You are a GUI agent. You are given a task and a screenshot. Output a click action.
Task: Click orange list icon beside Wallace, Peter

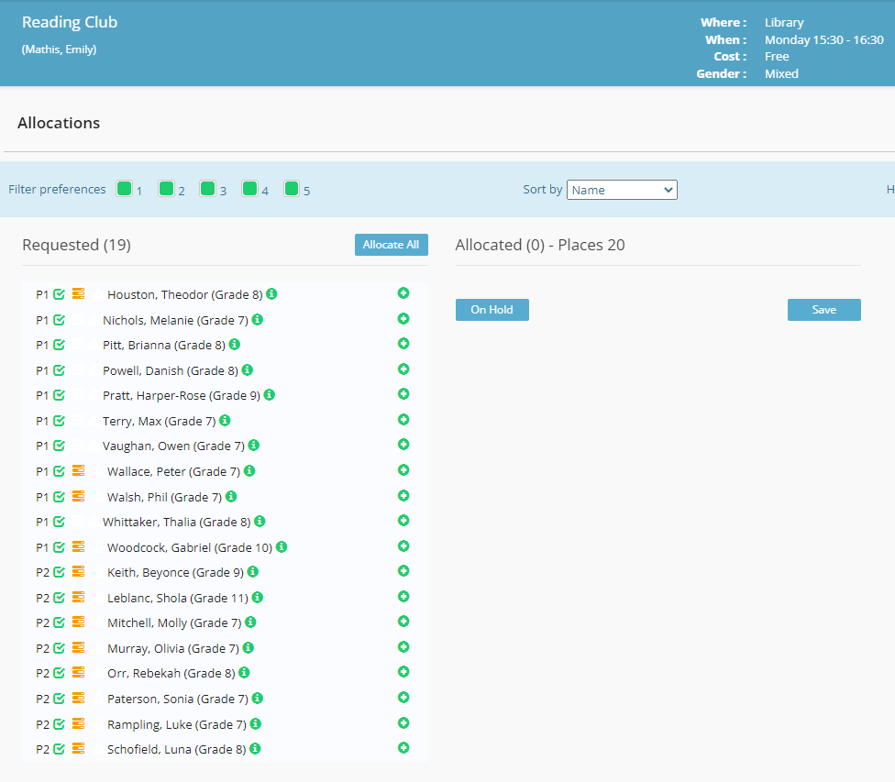(78, 471)
